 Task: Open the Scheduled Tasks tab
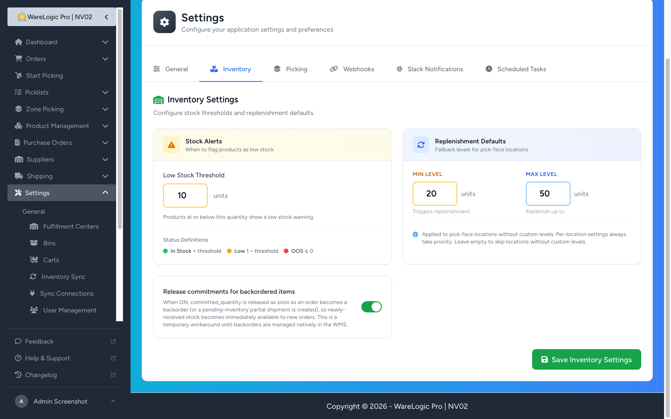[x=515, y=69]
